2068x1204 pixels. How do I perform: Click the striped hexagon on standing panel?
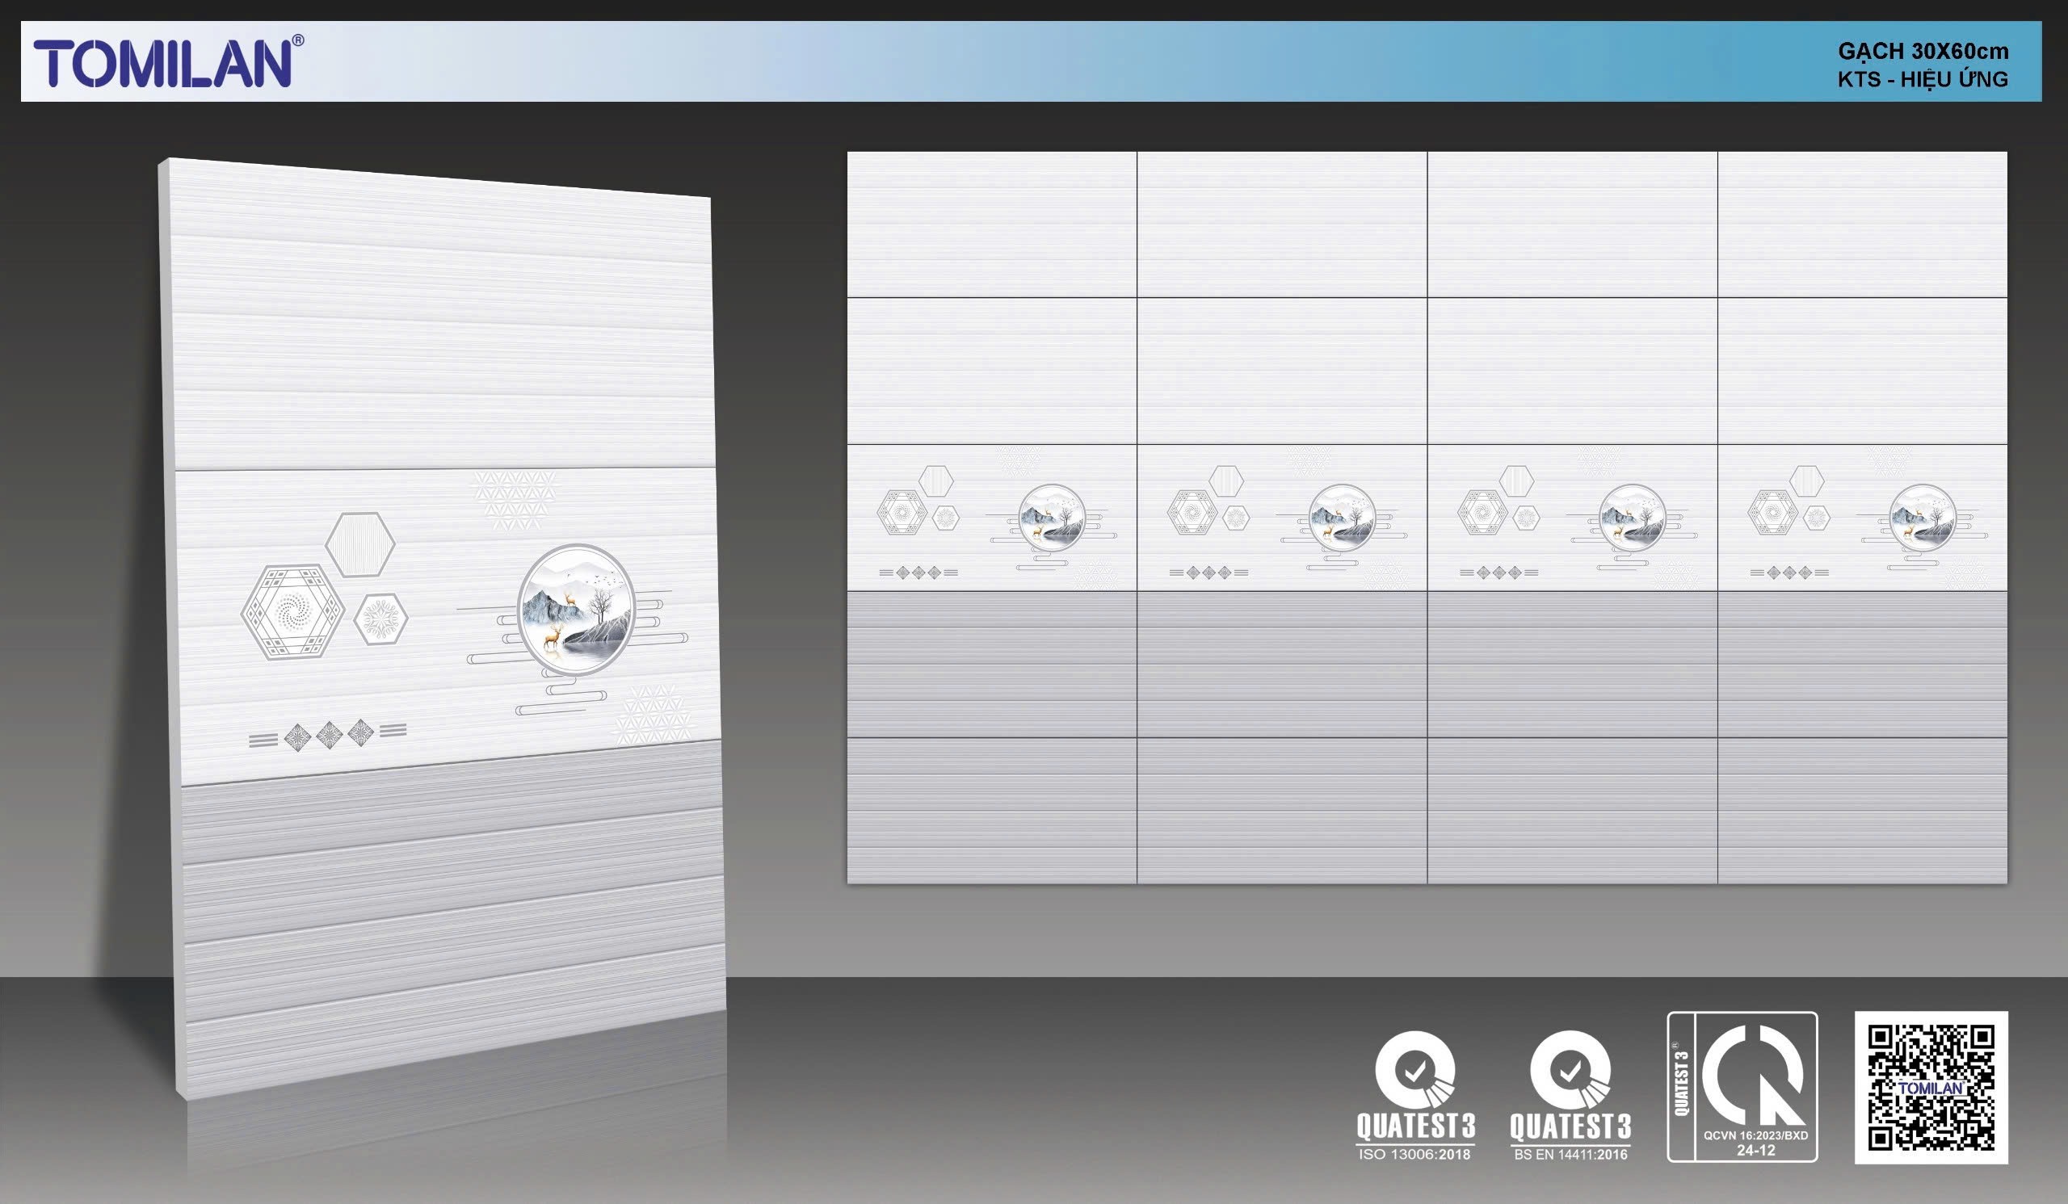coord(360,544)
